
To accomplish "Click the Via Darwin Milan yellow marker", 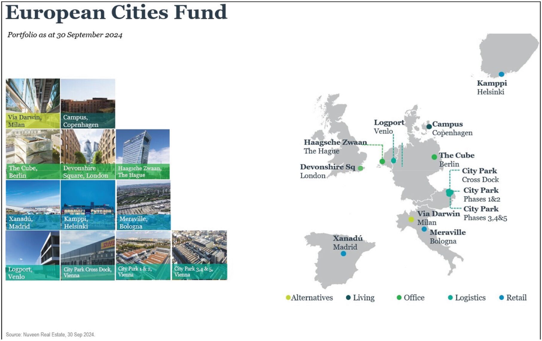I will (x=411, y=219).
